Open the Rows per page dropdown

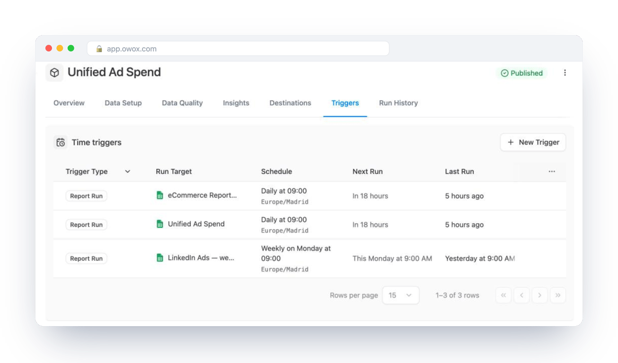pyautogui.click(x=400, y=295)
